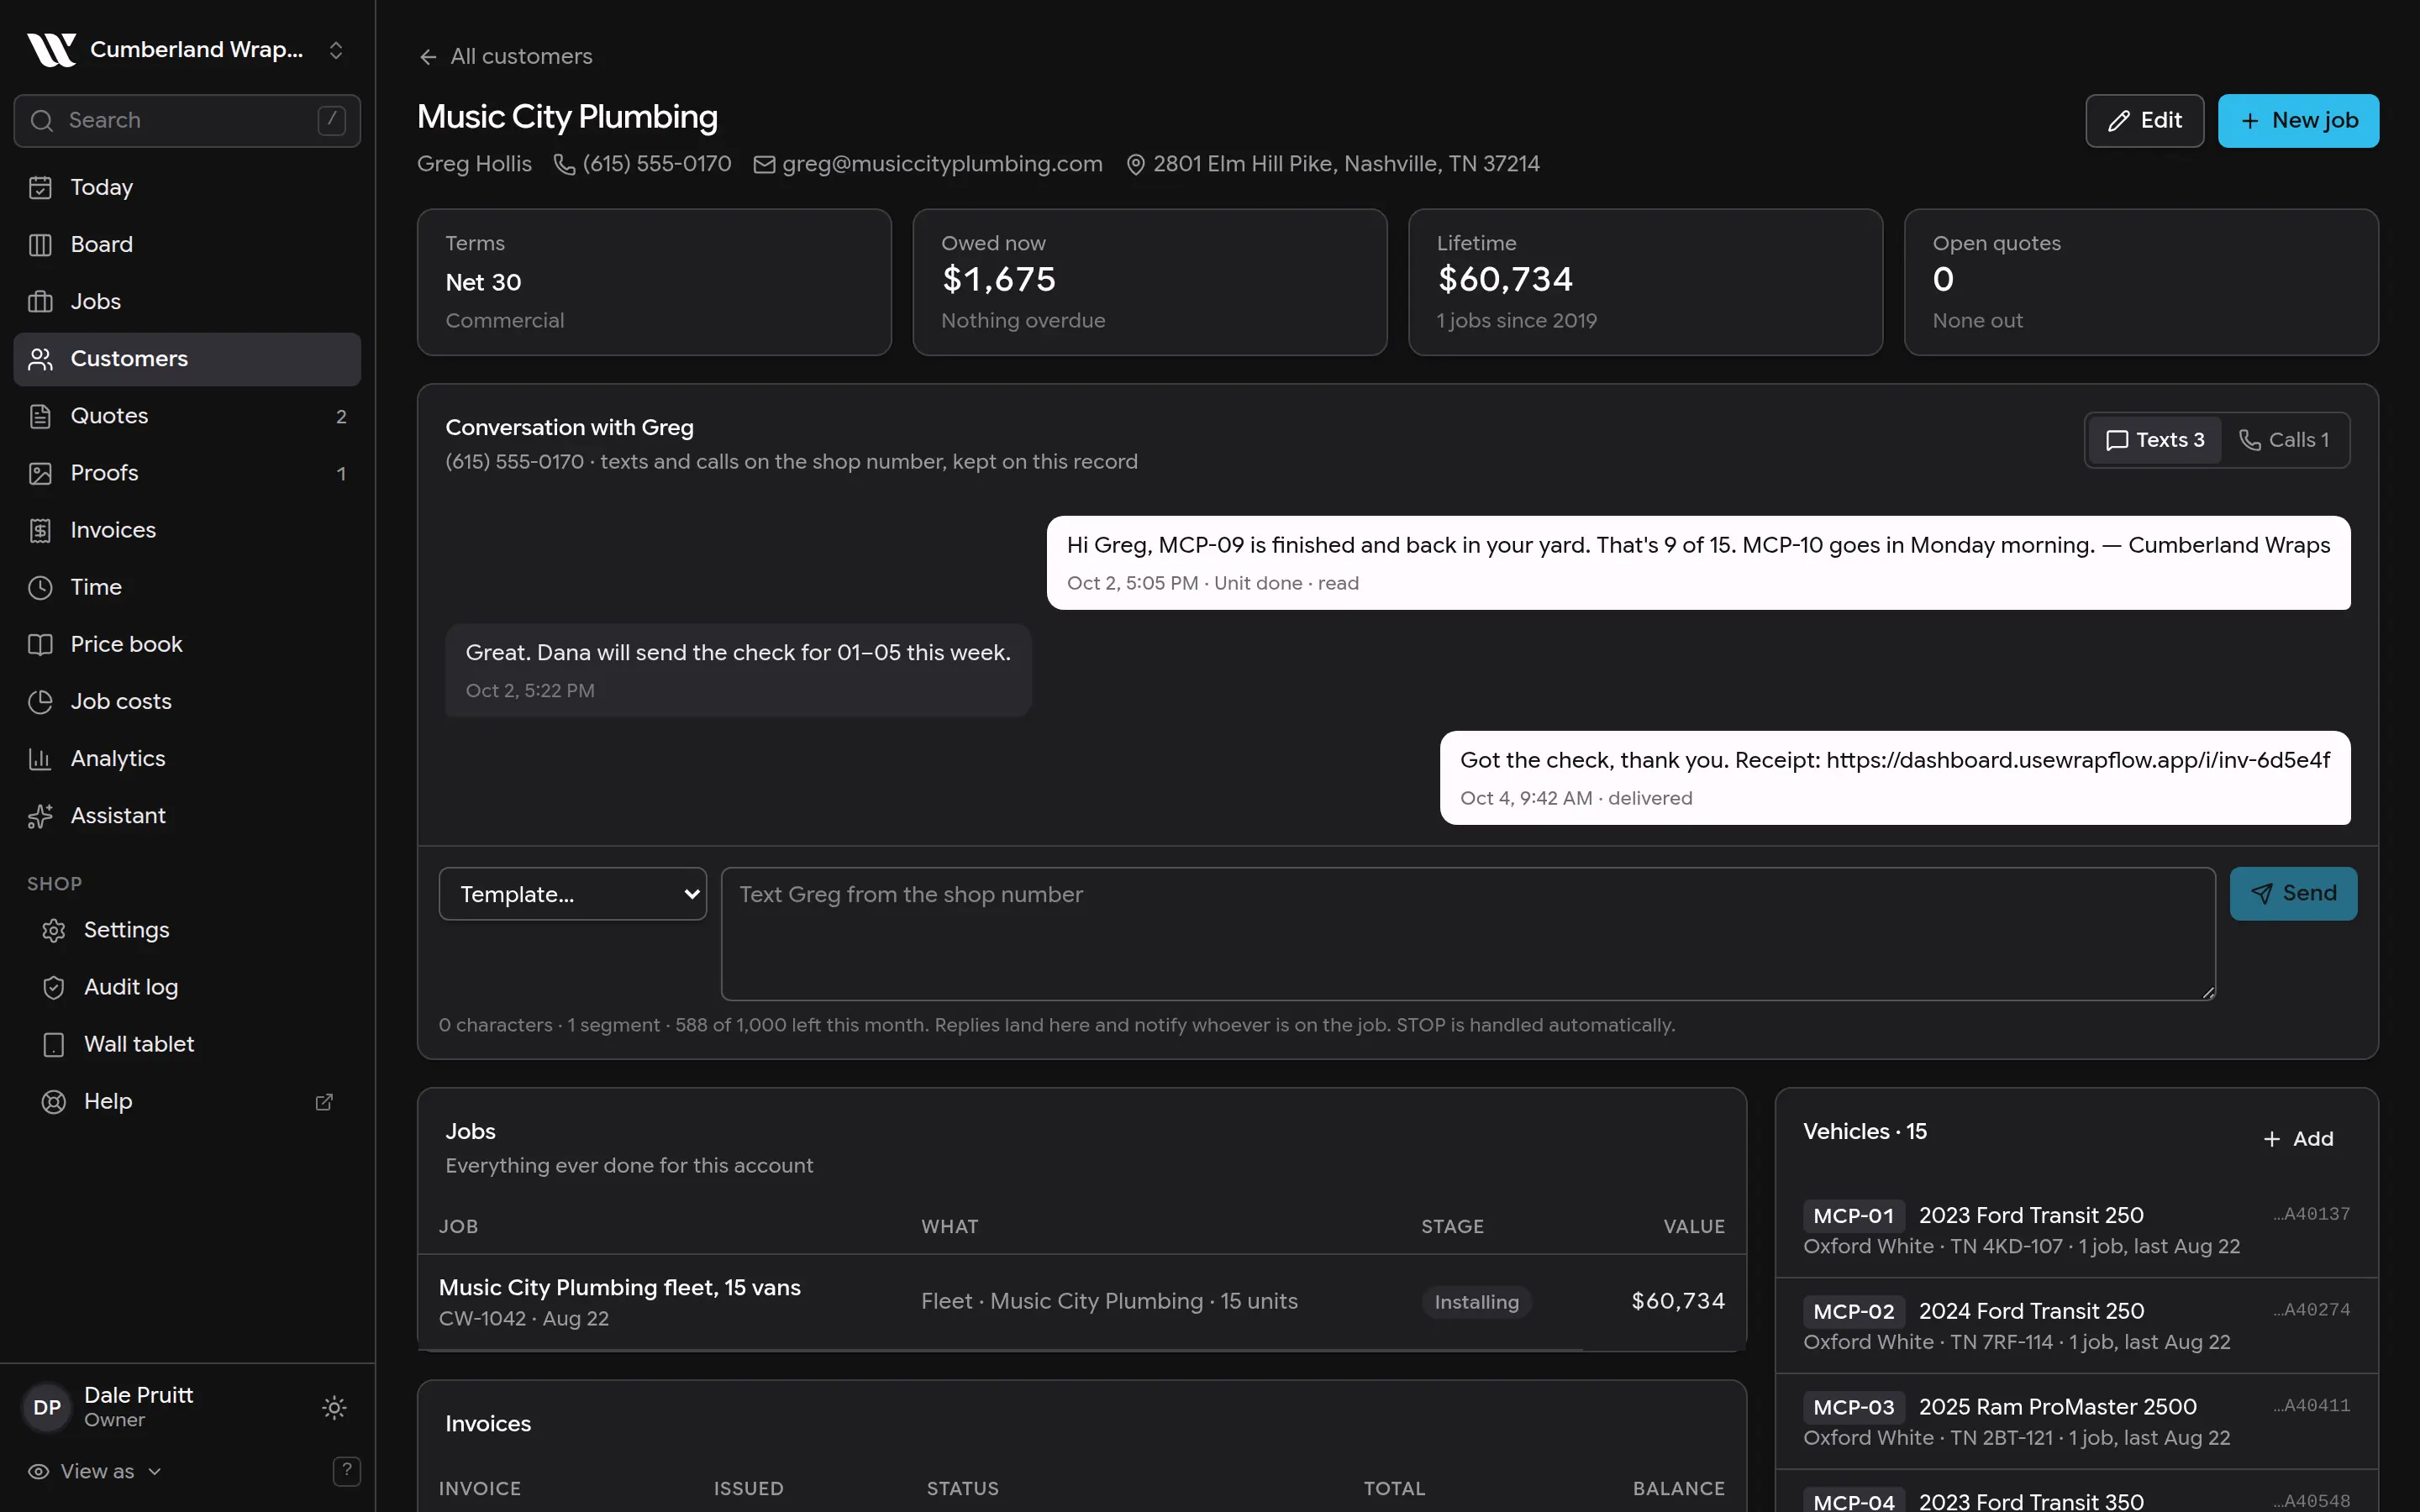Image resolution: width=2420 pixels, height=1512 pixels.
Task: Click the Owed now $1,675 card
Action: click(x=1150, y=282)
